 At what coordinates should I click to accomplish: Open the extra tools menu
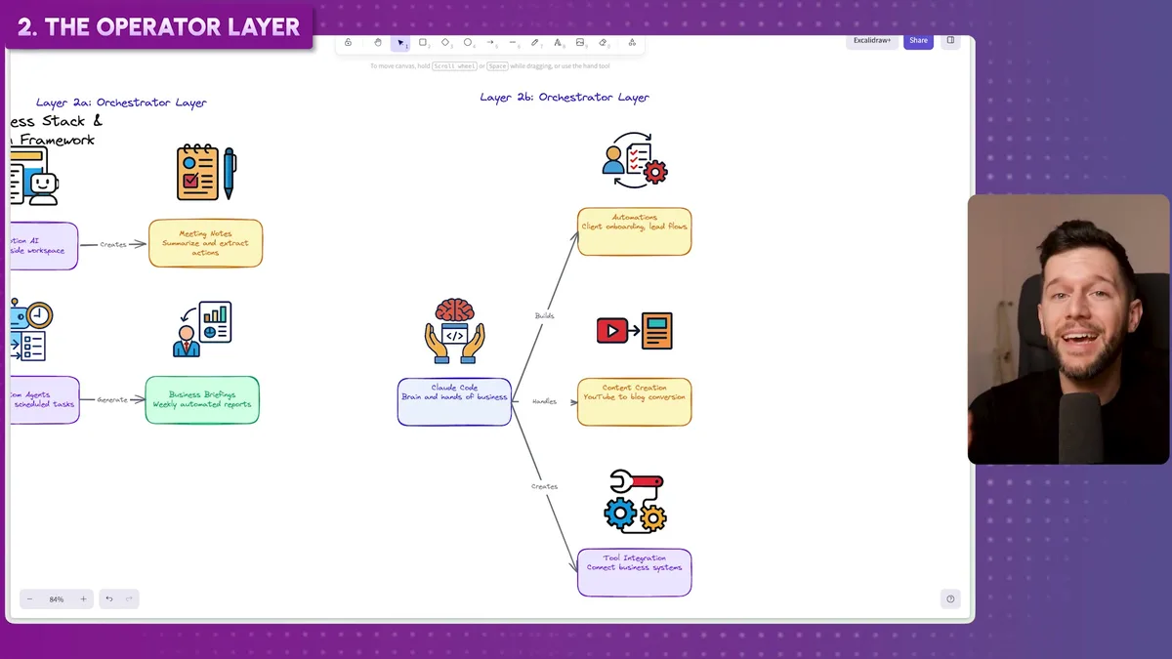pos(631,42)
